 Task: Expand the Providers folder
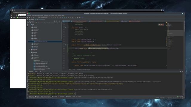click(31, 45)
